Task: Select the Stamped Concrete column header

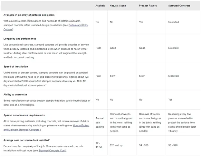Action: [x=179, y=6]
